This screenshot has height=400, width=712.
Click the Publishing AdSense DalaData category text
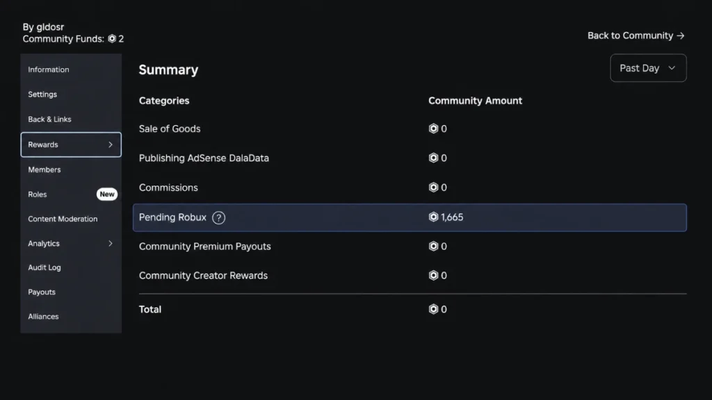(x=204, y=158)
